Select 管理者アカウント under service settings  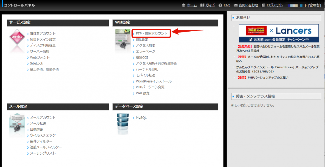pyautogui.click(x=43, y=33)
